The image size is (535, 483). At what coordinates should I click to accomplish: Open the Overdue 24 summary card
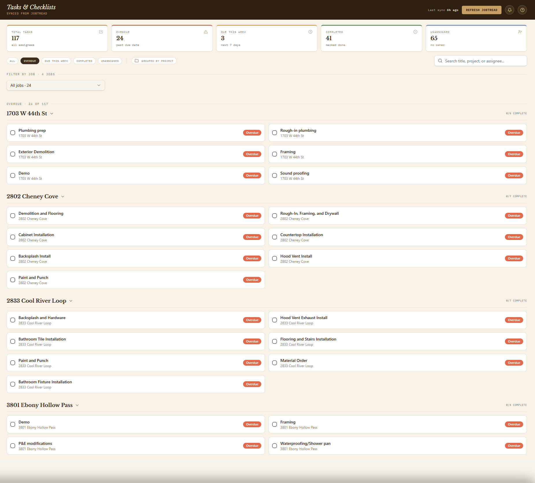click(162, 38)
